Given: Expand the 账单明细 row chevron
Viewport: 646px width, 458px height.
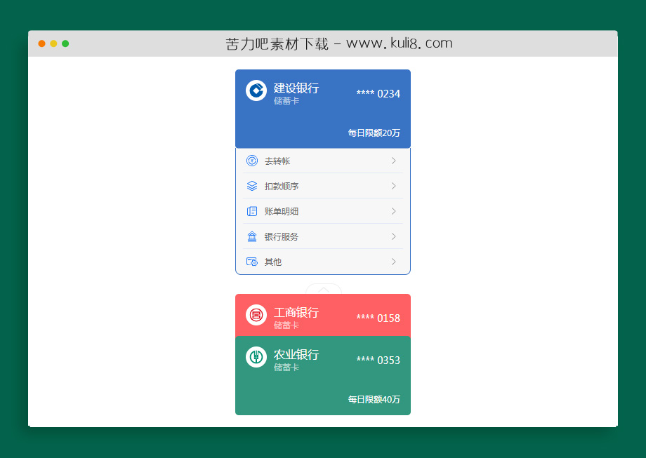Looking at the screenshot, I should click(395, 211).
